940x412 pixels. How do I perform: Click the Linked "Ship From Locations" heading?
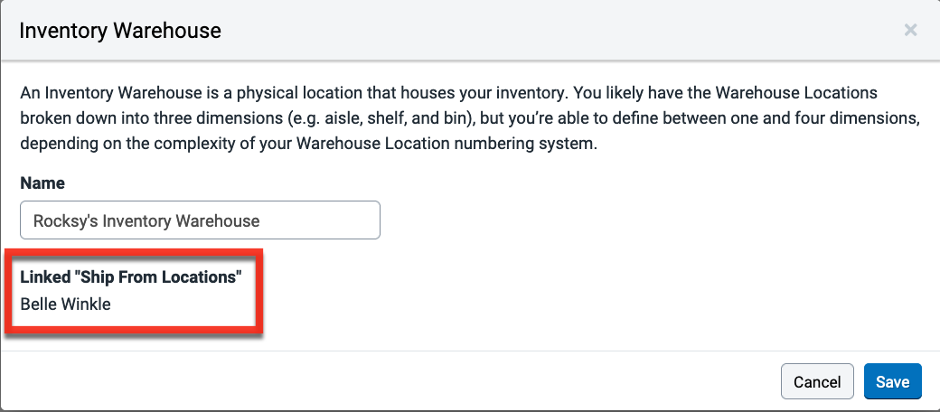(x=131, y=277)
